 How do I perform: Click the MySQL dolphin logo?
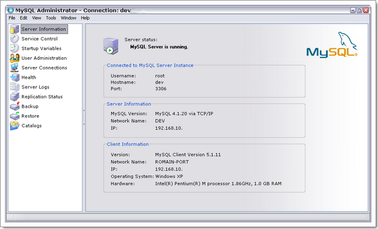pyautogui.click(x=332, y=45)
